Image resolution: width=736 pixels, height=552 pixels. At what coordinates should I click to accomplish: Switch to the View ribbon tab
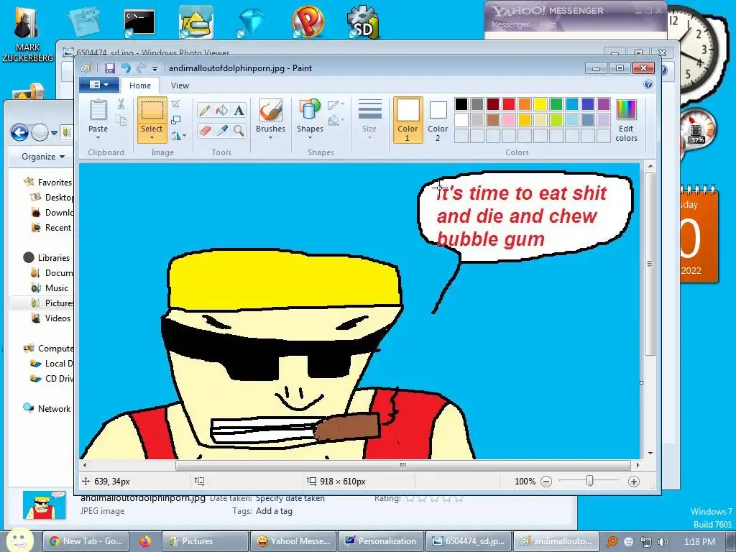pyautogui.click(x=180, y=86)
